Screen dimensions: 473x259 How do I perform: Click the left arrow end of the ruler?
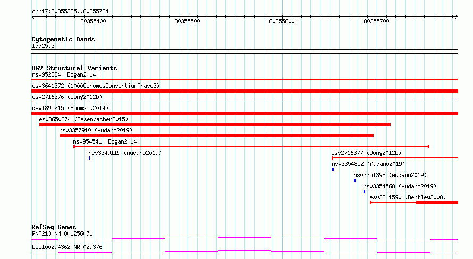33,17
